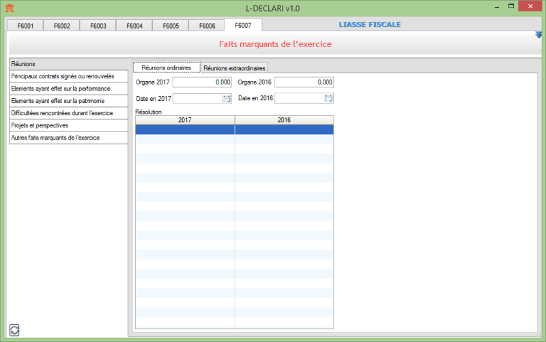
Task: Focus the Organe 2016 input field
Action: [304, 82]
